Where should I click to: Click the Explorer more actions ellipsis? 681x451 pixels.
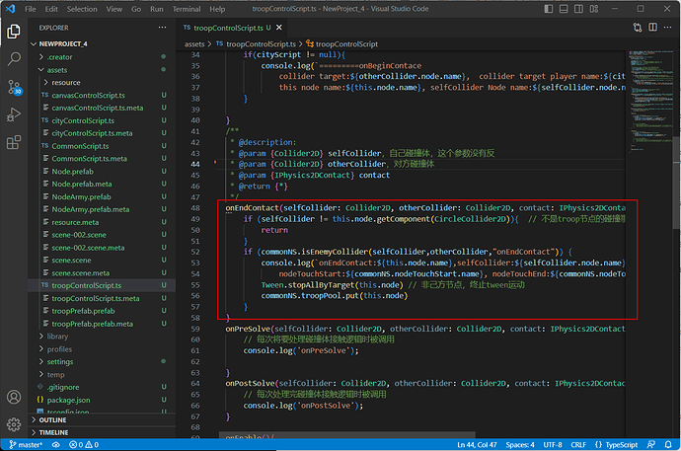[162, 28]
